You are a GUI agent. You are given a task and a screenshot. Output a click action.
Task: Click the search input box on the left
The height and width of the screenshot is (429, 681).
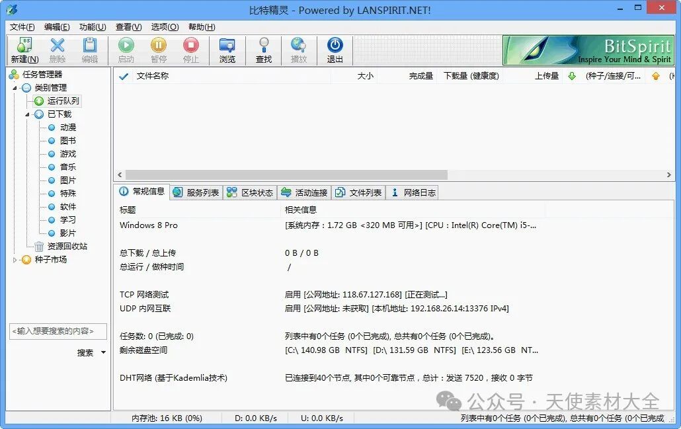(58, 331)
